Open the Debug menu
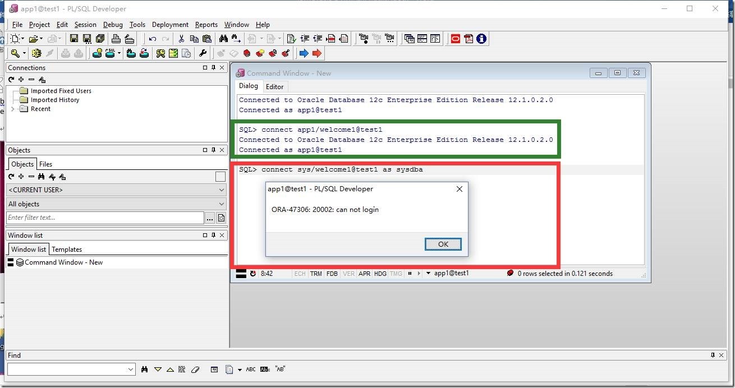Image resolution: width=735 pixels, height=388 pixels. coord(113,25)
